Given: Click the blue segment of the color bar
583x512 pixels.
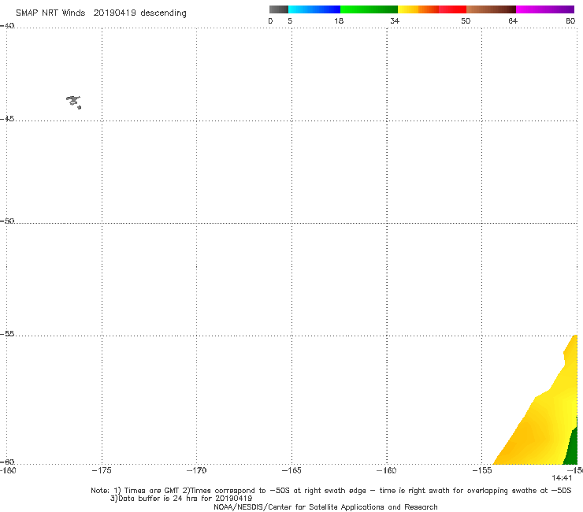Looking at the screenshot, I should click(314, 9).
